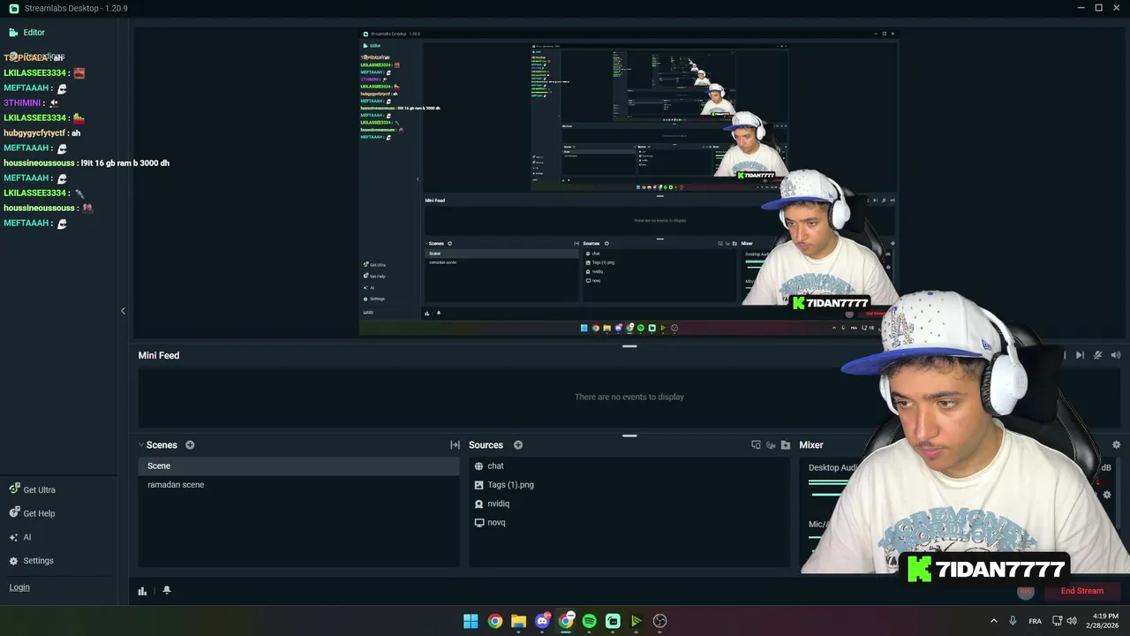Switch FRA keyboard language indicator

coord(1035,621)
